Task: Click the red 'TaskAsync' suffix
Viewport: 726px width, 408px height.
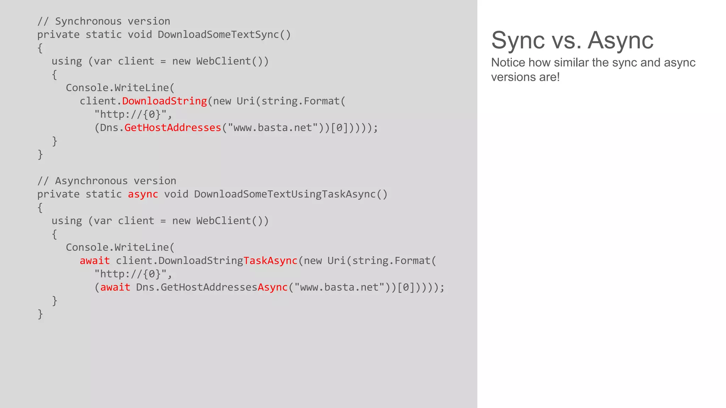Action: (270, 261)
